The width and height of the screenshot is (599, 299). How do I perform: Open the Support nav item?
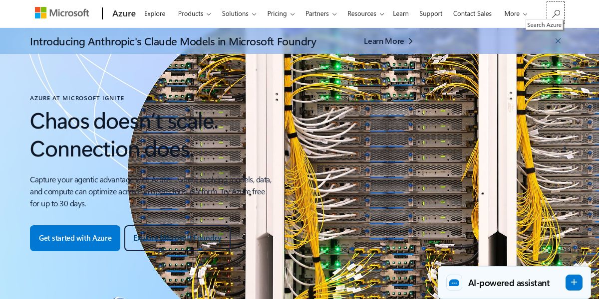[431, 13]
